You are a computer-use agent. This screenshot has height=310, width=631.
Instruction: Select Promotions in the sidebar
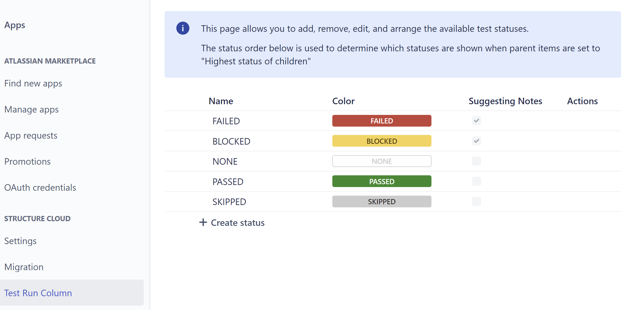tap(27, 162)
